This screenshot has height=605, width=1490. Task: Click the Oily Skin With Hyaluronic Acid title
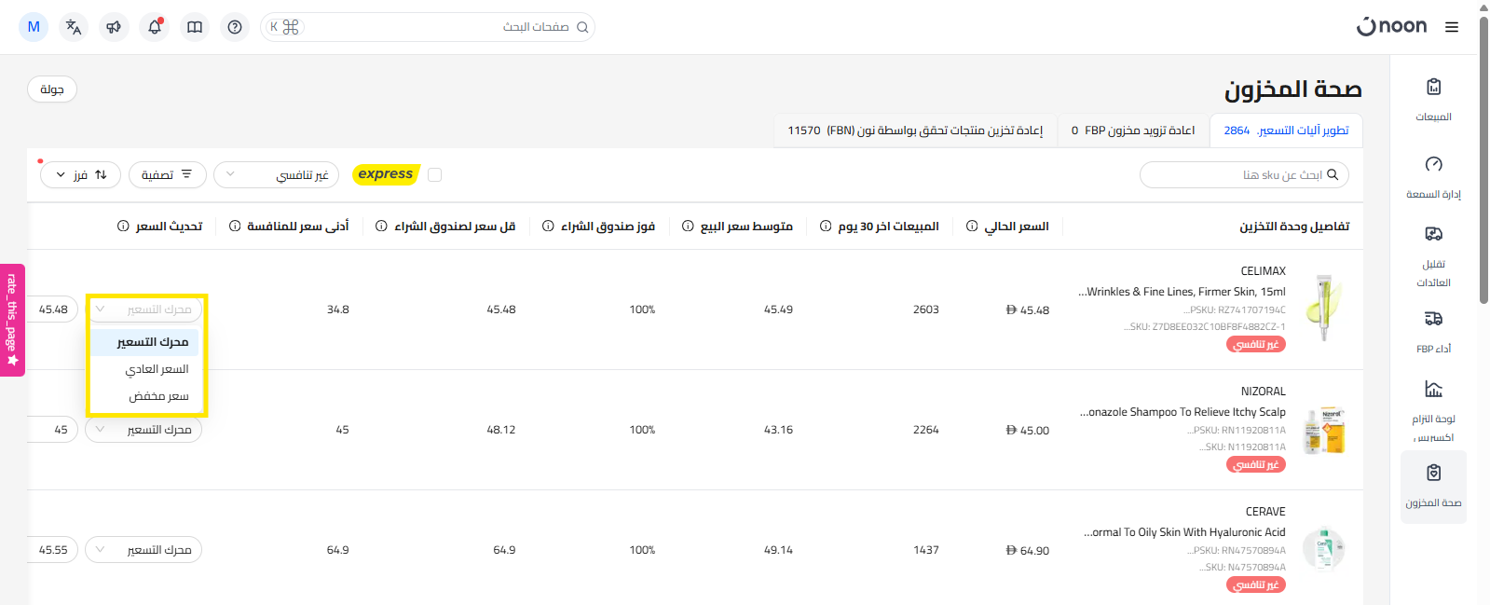[x=1184, y=532]
